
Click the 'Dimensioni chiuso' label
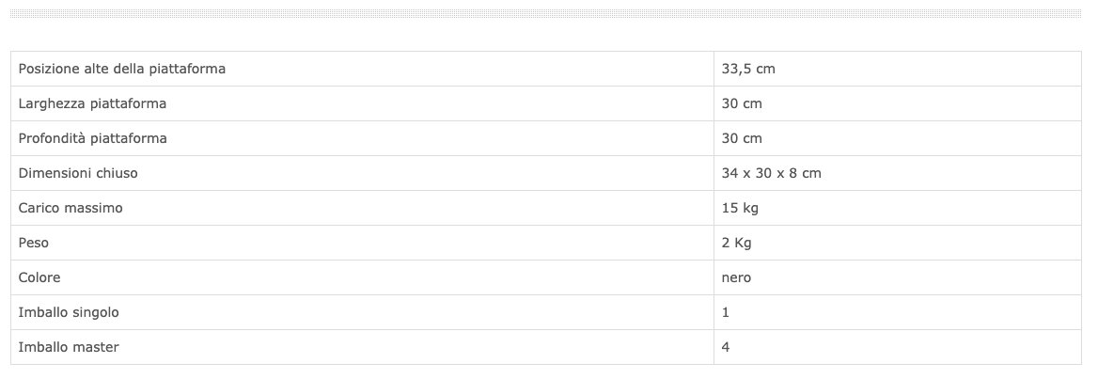(79, 173)
